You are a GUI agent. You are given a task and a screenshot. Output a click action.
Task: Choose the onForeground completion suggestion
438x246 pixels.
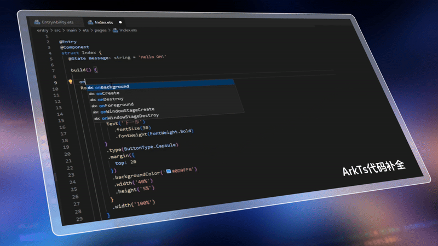tap(116, 105)
